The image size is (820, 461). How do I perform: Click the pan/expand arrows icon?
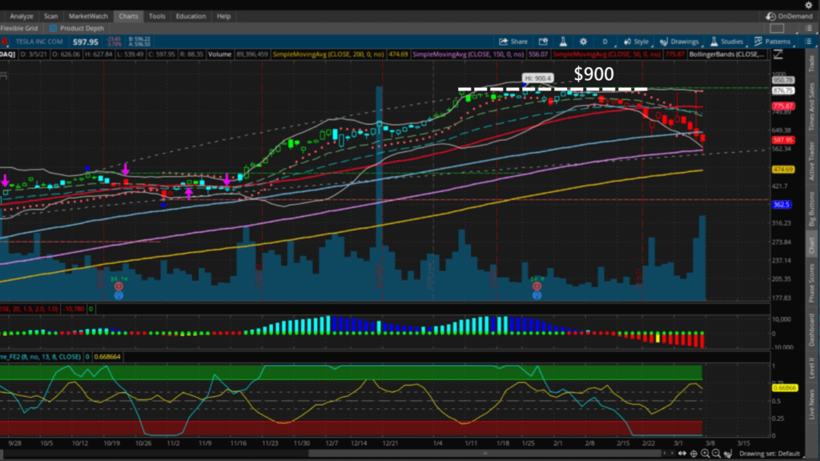682,454
